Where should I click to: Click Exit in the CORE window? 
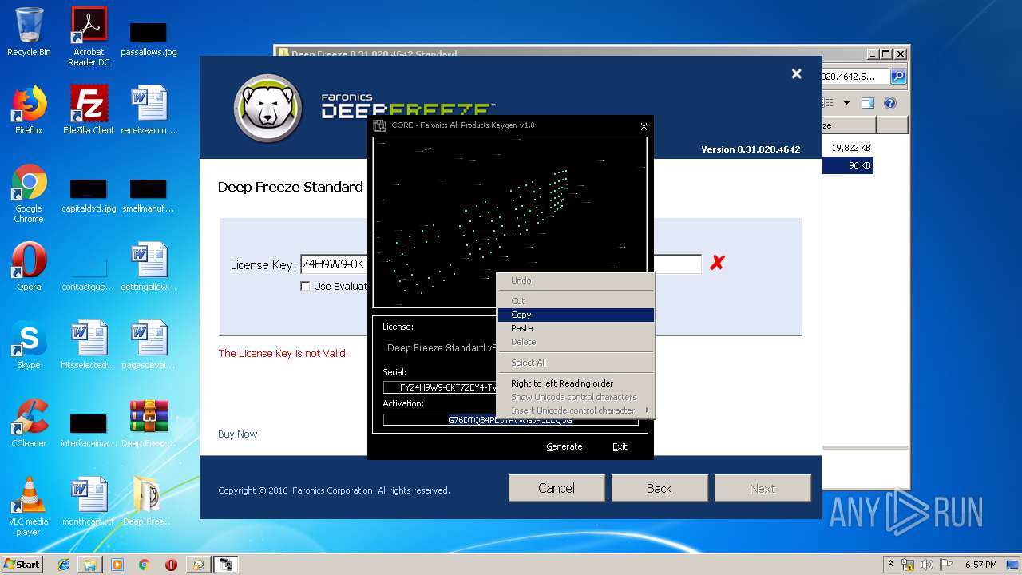(620, 446)
